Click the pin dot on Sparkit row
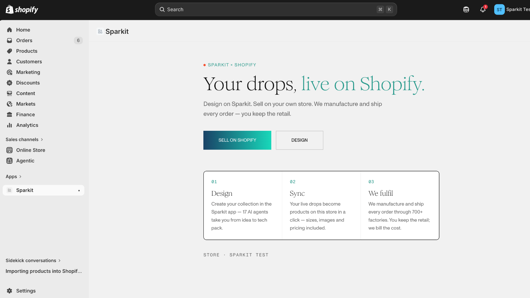The height and width of the screenshot is (298, 530). coord(79,190)
